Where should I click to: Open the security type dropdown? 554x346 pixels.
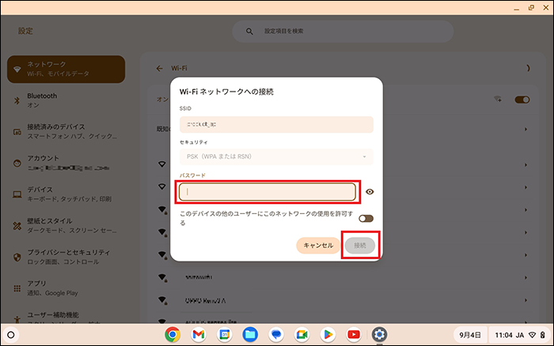click(x=275, y=157)
